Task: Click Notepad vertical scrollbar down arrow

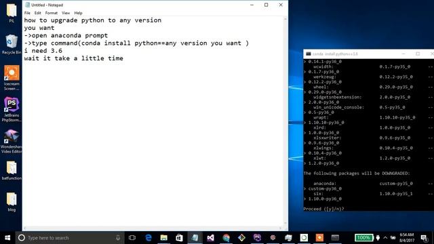Action: click(x=285, y=223)
